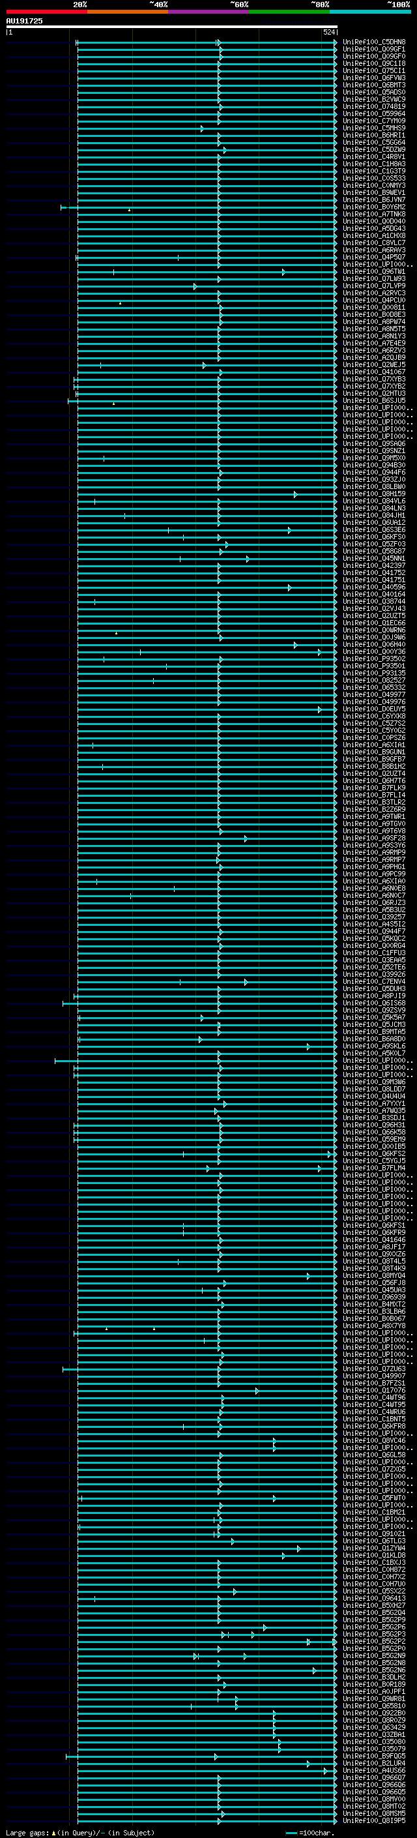
Task: Click hit UniRef100_Q6S3E6
Action: [x=374, y=530]
